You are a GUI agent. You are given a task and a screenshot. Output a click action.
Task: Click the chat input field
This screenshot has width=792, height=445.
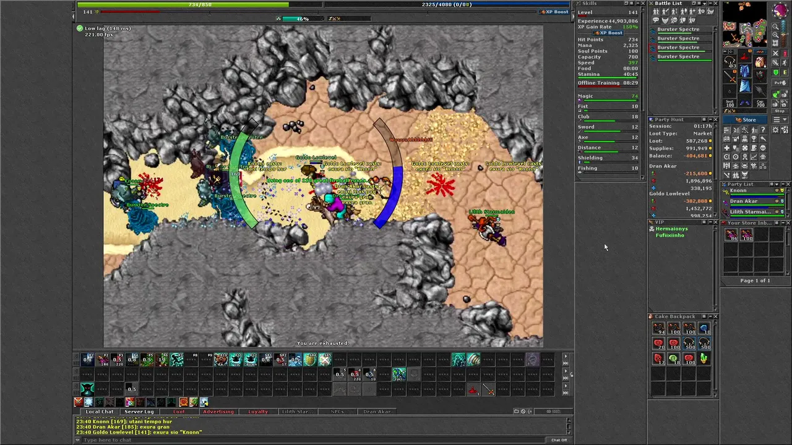tap(314, 440)
